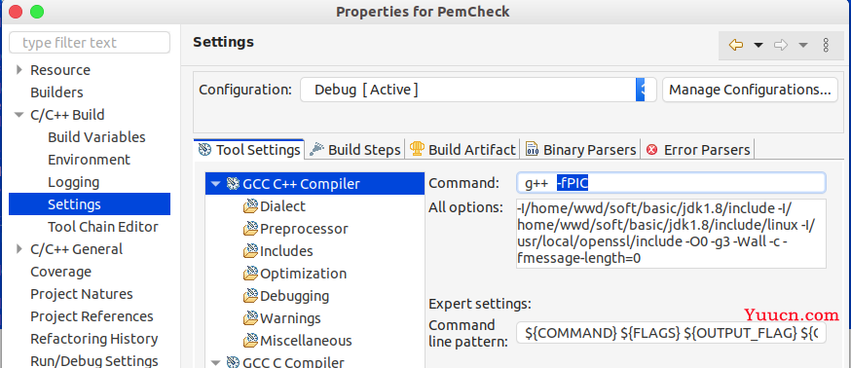Open the three-dot view menu icon
Screen dimensions: 851x368
coord(826,45)
